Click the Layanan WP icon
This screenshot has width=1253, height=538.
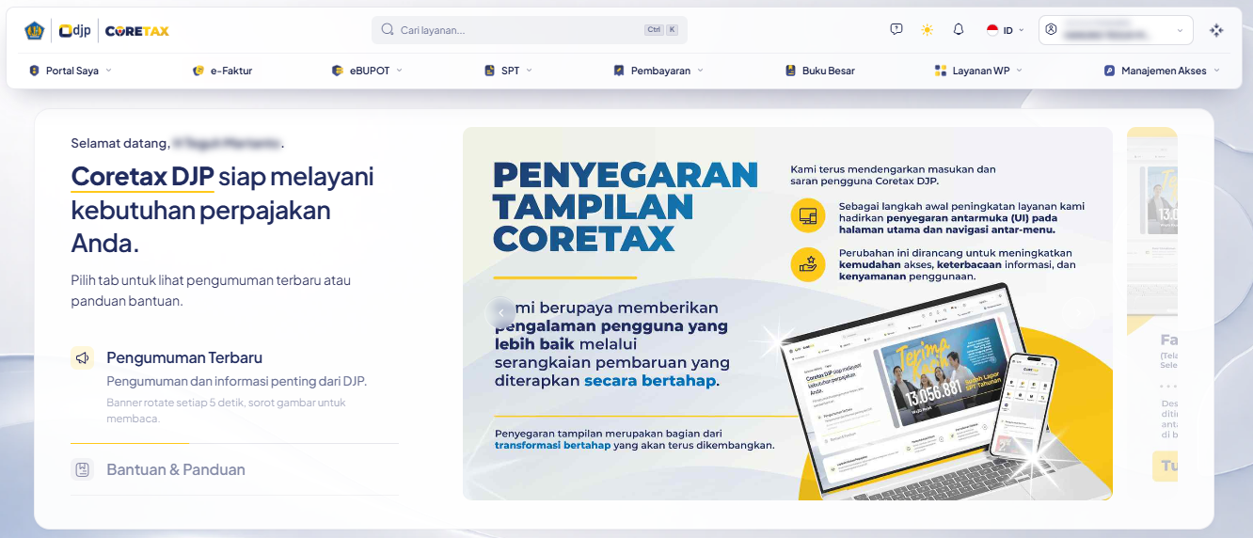pyautogui.click(x=940, y=71)
